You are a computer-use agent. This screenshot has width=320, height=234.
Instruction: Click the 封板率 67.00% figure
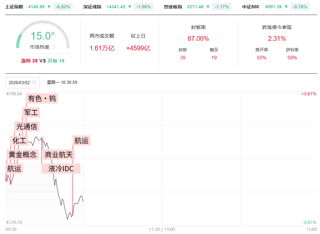(198, 39)
